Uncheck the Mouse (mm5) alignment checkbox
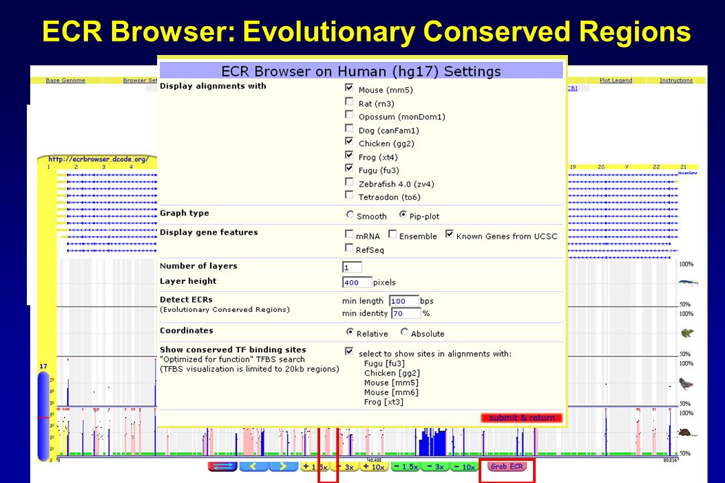 (x=349, y=88)
